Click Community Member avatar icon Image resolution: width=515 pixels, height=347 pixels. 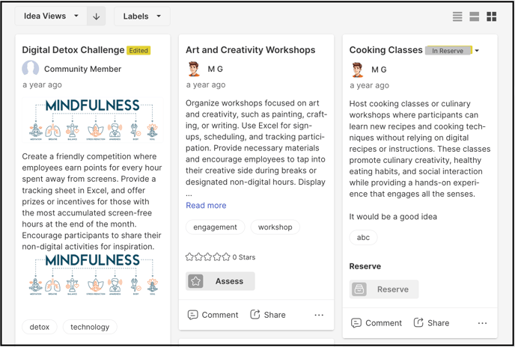pyautogui.click(x=30, y=69)
